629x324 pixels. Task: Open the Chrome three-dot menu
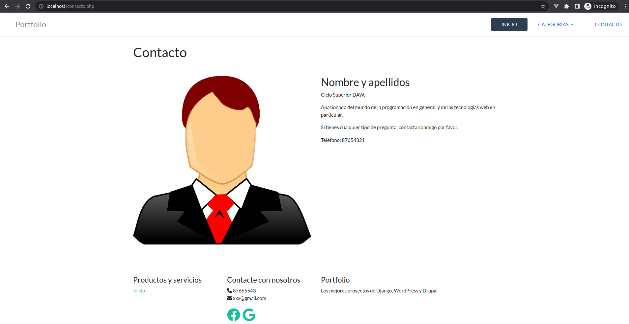point(625,6)
